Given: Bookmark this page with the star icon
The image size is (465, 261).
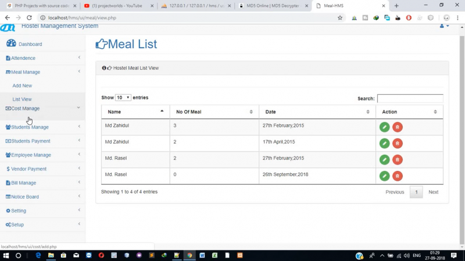Looking at the screenshot, I should (340, 18).
